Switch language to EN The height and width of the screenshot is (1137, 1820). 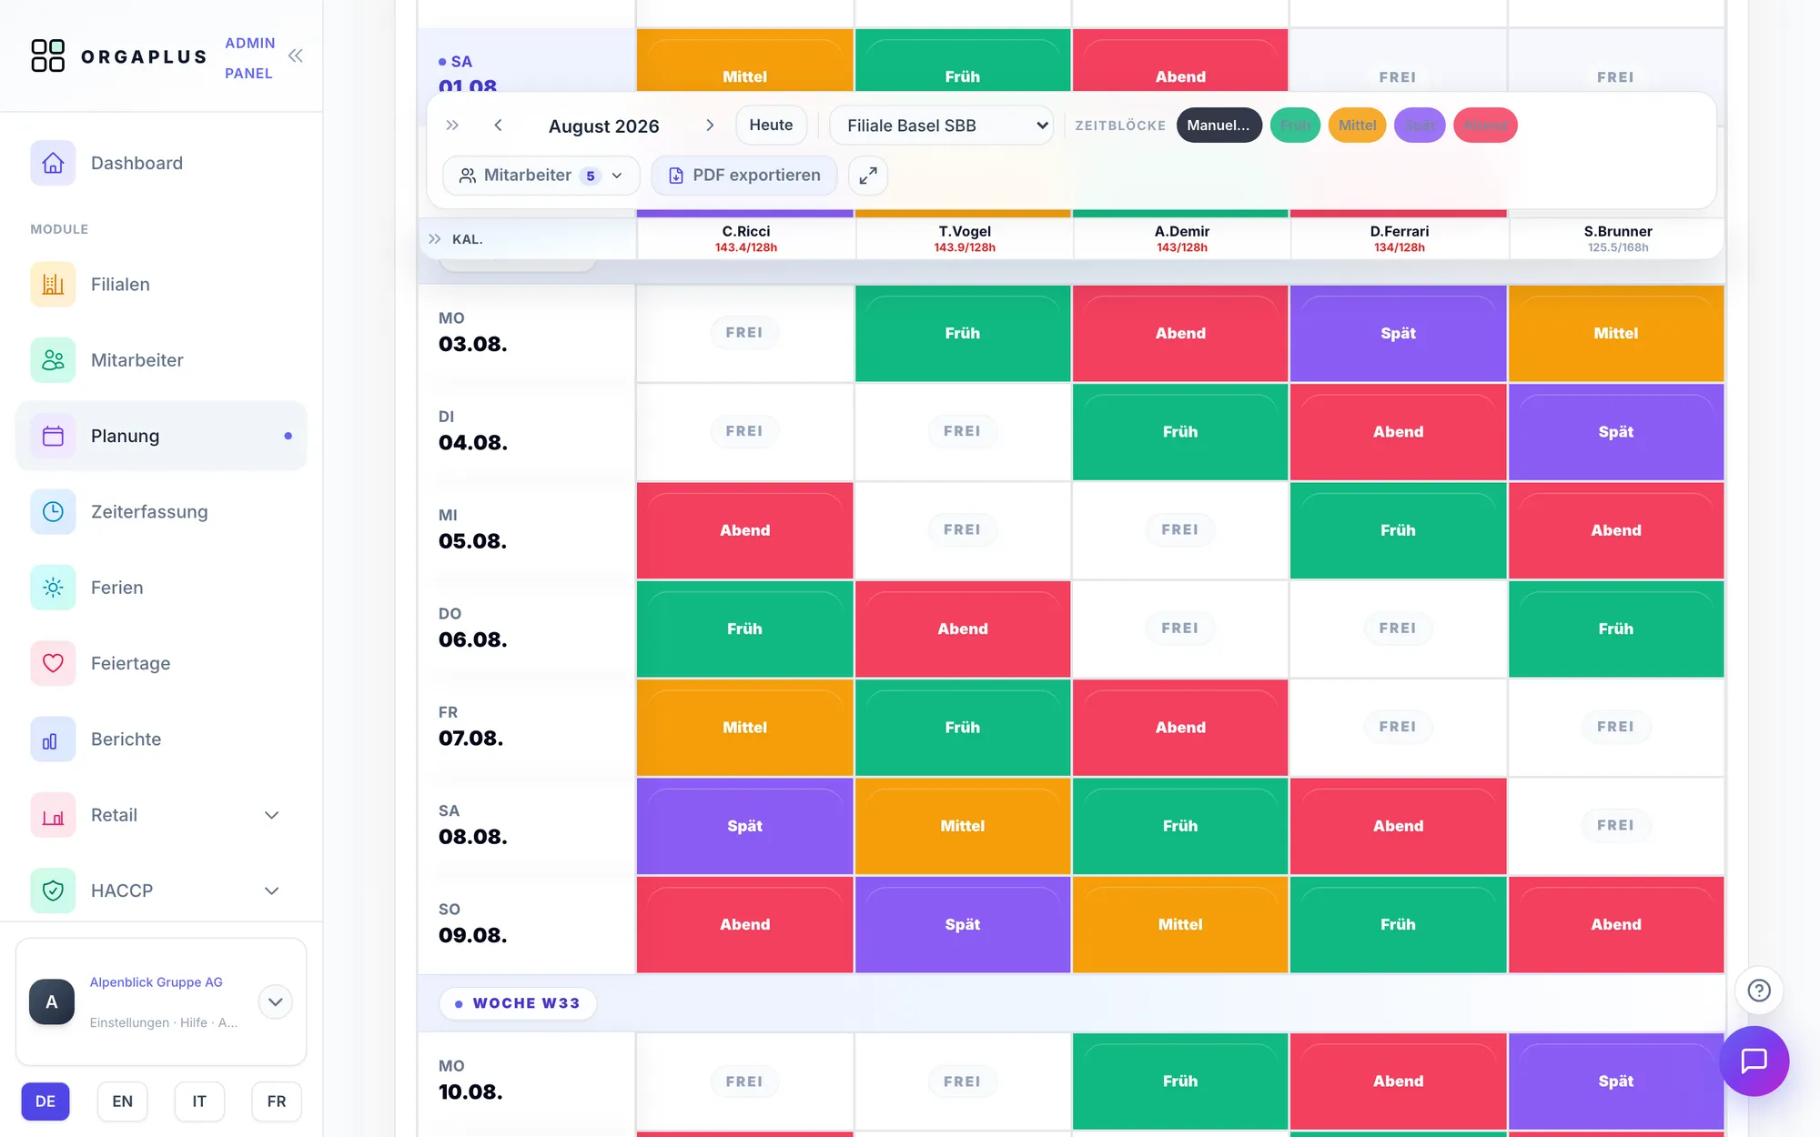pos(122,1102)
